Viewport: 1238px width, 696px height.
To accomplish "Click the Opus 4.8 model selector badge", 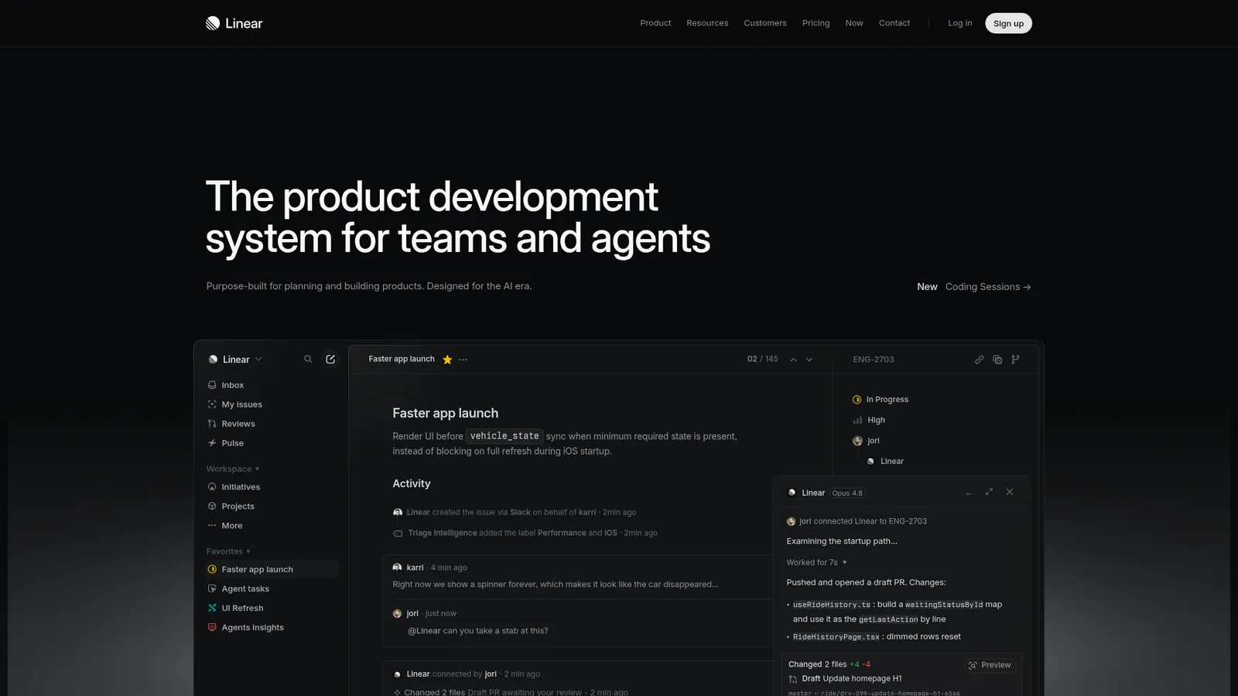I will (847, 493).
